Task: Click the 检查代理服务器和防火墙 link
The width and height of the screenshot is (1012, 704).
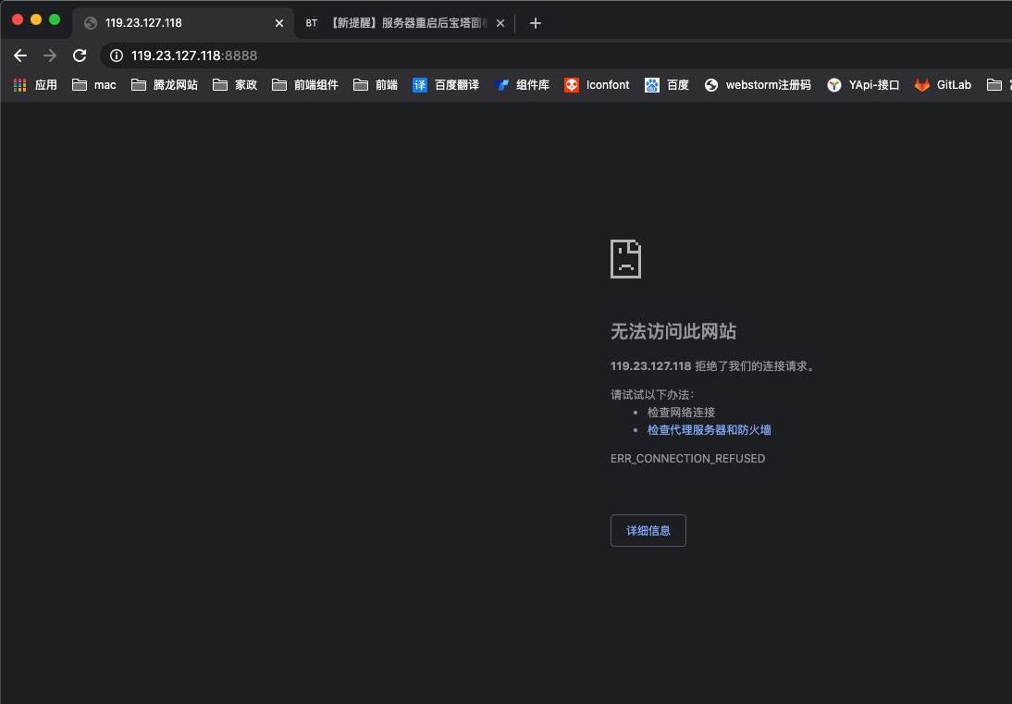Action: coord(709,430)
